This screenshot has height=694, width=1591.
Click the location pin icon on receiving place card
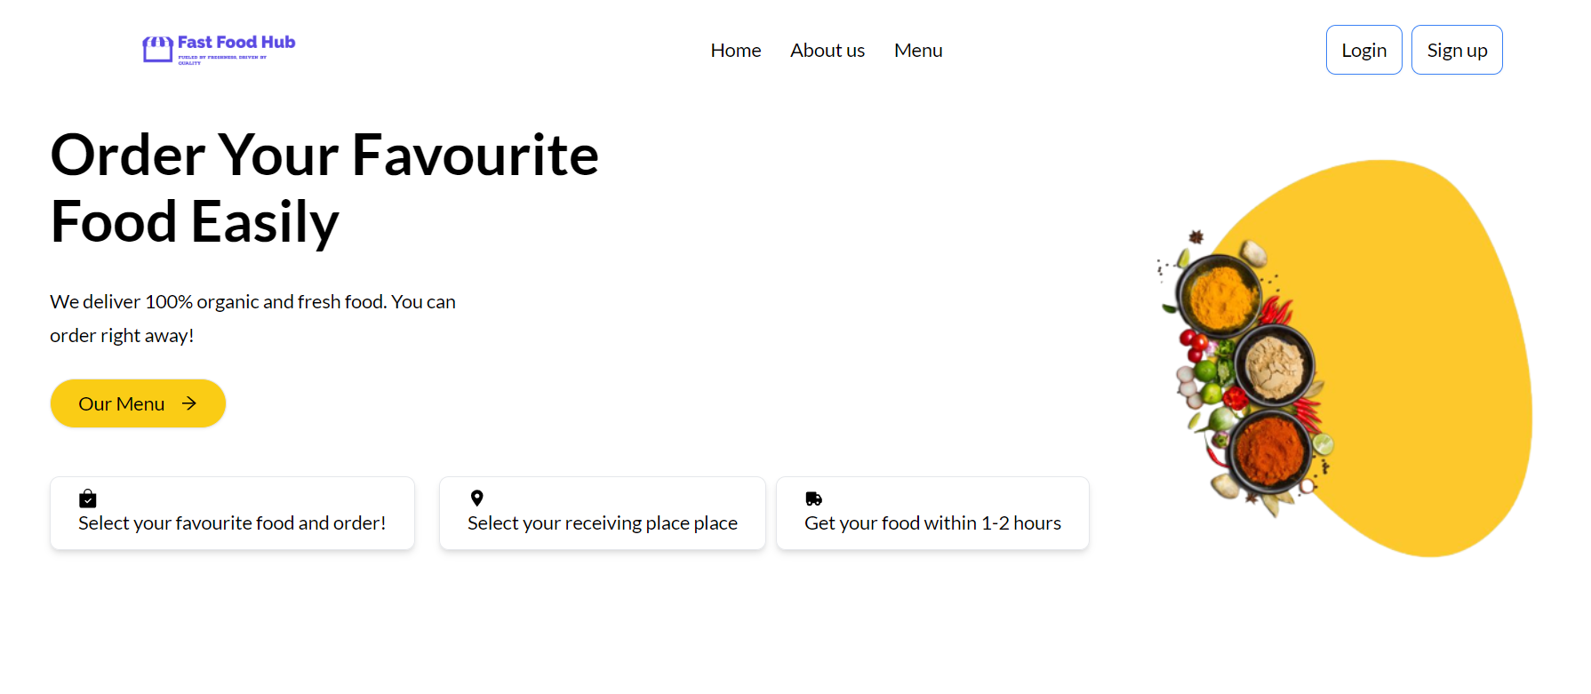tap(477, 498)
